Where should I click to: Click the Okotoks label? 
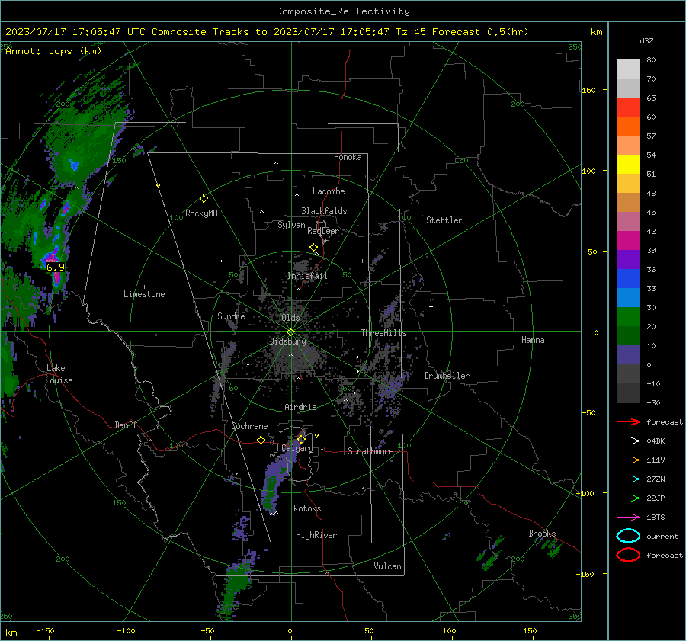pyautogui.click(x=305, y=508)
